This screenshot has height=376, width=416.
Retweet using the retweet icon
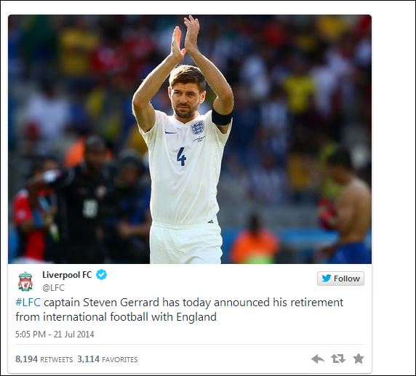point(338,359)
